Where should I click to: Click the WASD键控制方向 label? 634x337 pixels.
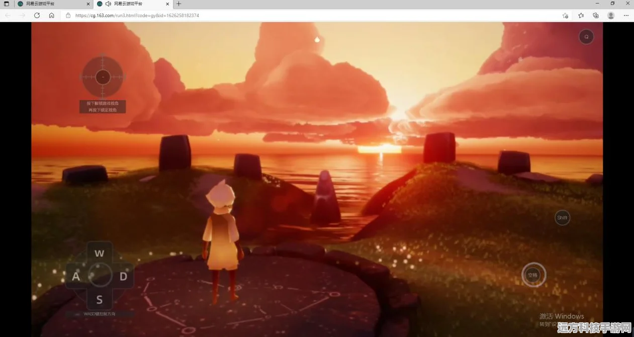[x=100, y=314]
